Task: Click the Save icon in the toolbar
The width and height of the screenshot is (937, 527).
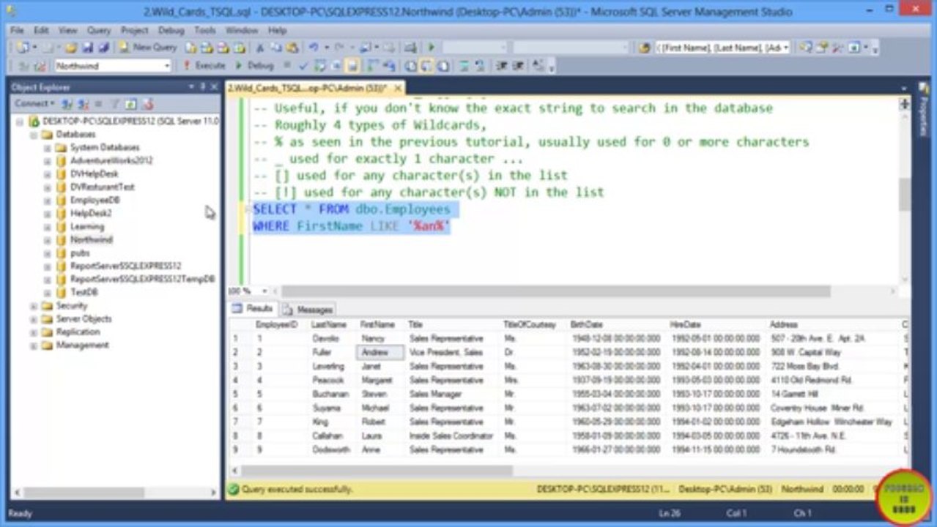Action: coord(87,48)
